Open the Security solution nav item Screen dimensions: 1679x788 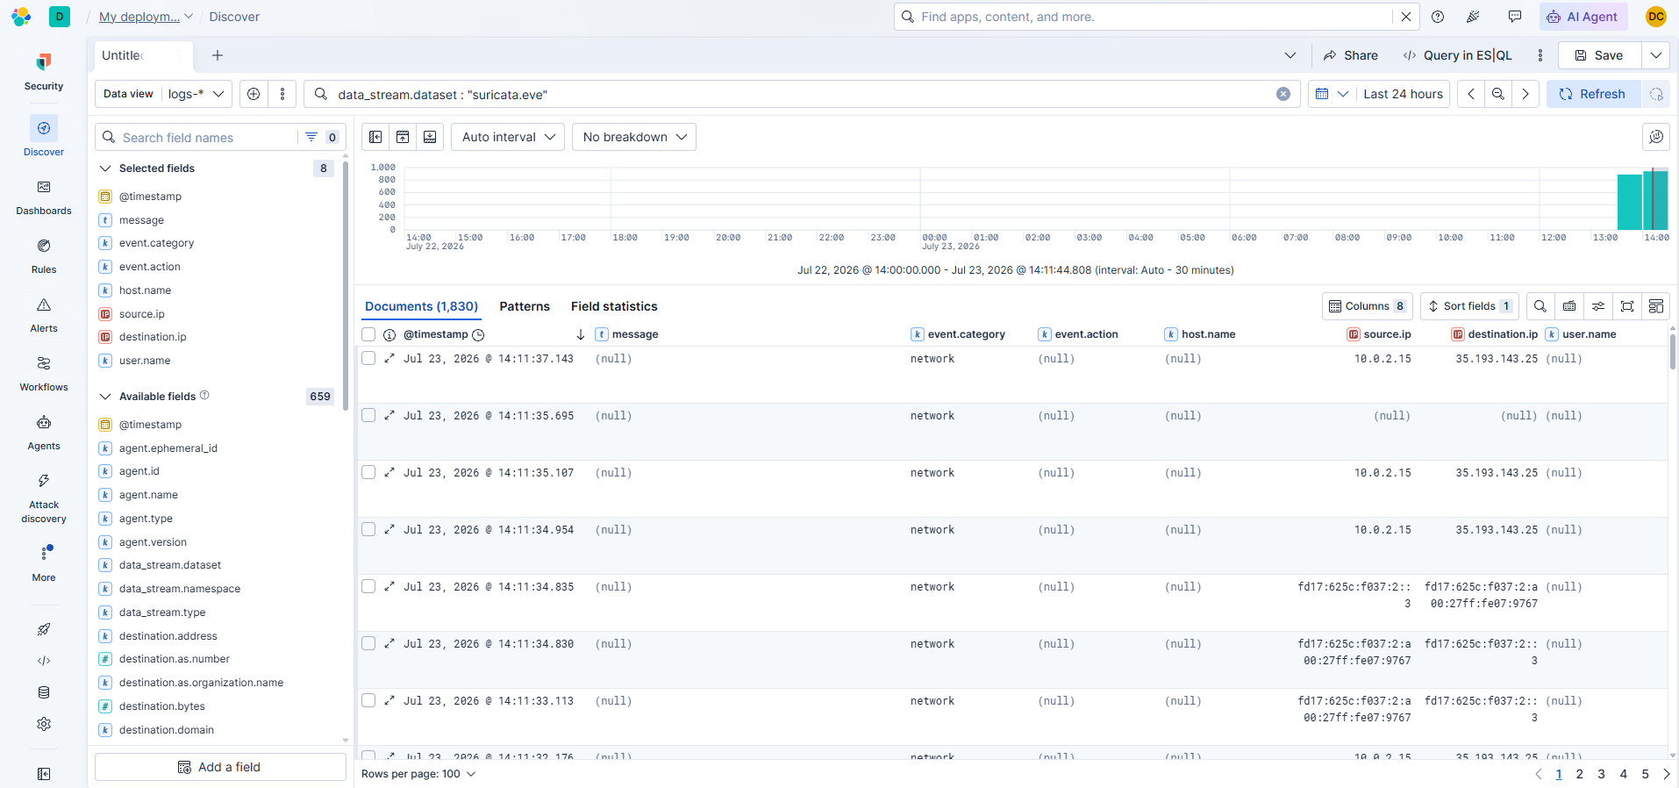[x=44, y=72]
